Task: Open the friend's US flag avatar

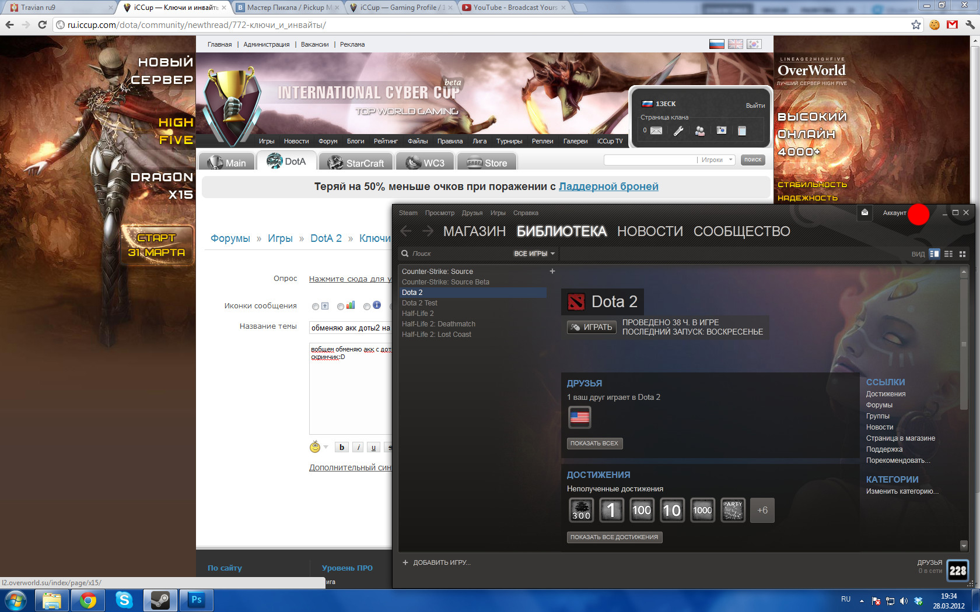Action: (x=579, y=417)
